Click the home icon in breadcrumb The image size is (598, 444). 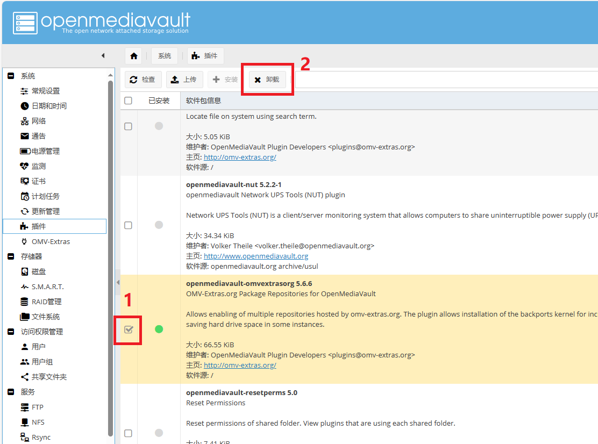click(134, 56)
